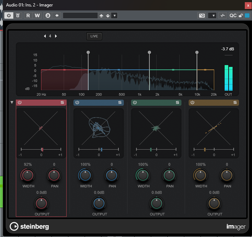Click the blue band WIDTH knob
Viewport: 252px width, 237px height.
coord(85,175)
